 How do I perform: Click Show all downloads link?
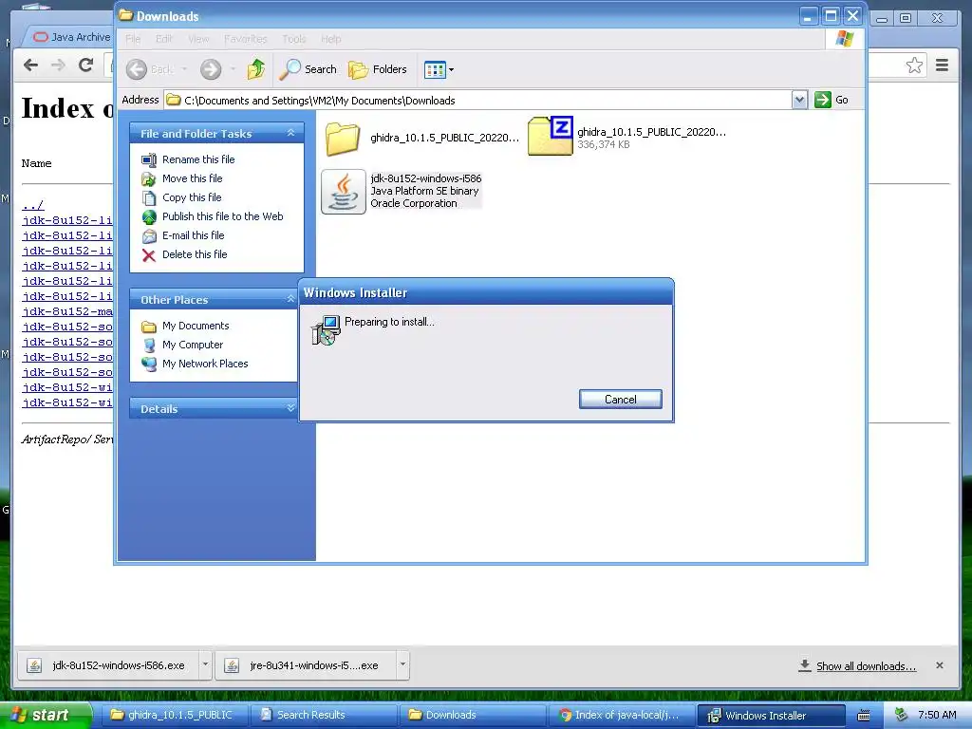coord(866,666)
